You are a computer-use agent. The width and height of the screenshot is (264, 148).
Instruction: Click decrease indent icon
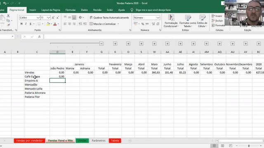(80, 24)
